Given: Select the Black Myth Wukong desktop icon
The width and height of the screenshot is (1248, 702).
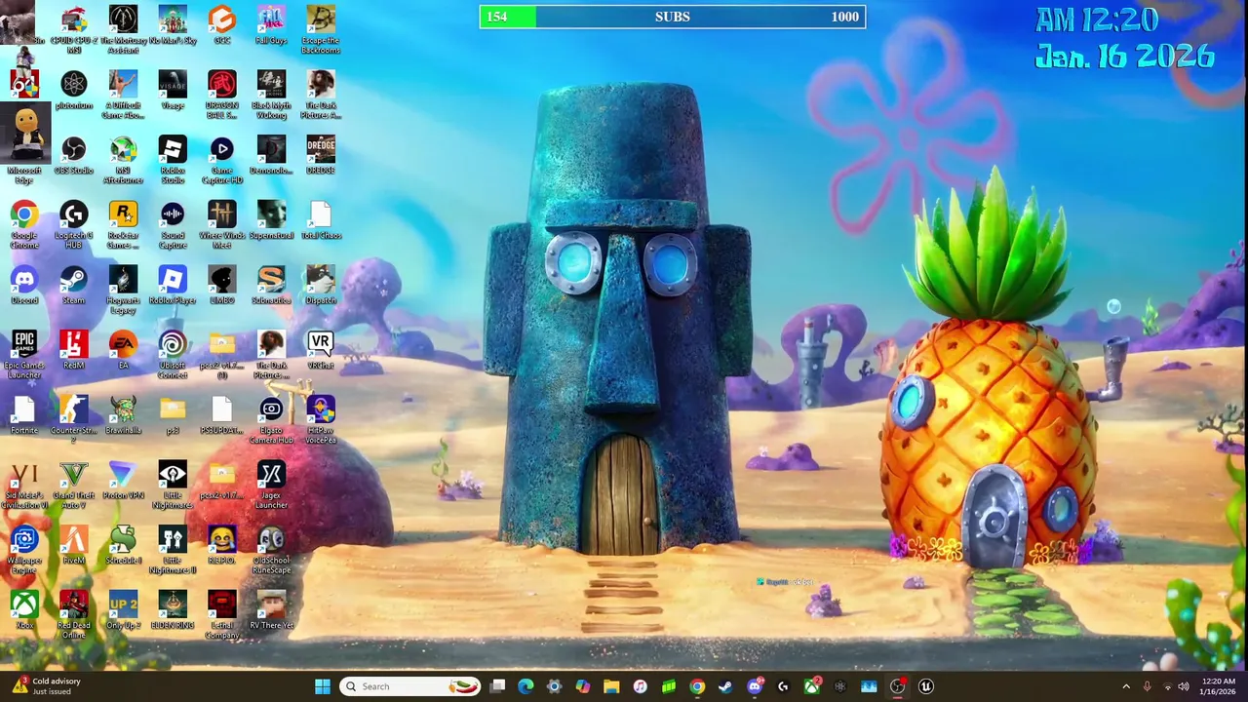Looking at the screenshot, I should pyautogui.click(x=271, y=95).
